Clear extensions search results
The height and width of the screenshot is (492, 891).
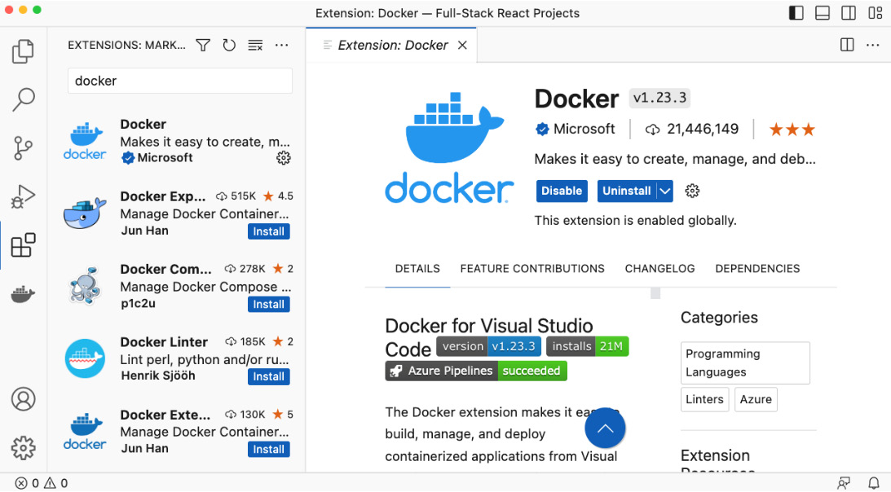[x=255, y=46]
